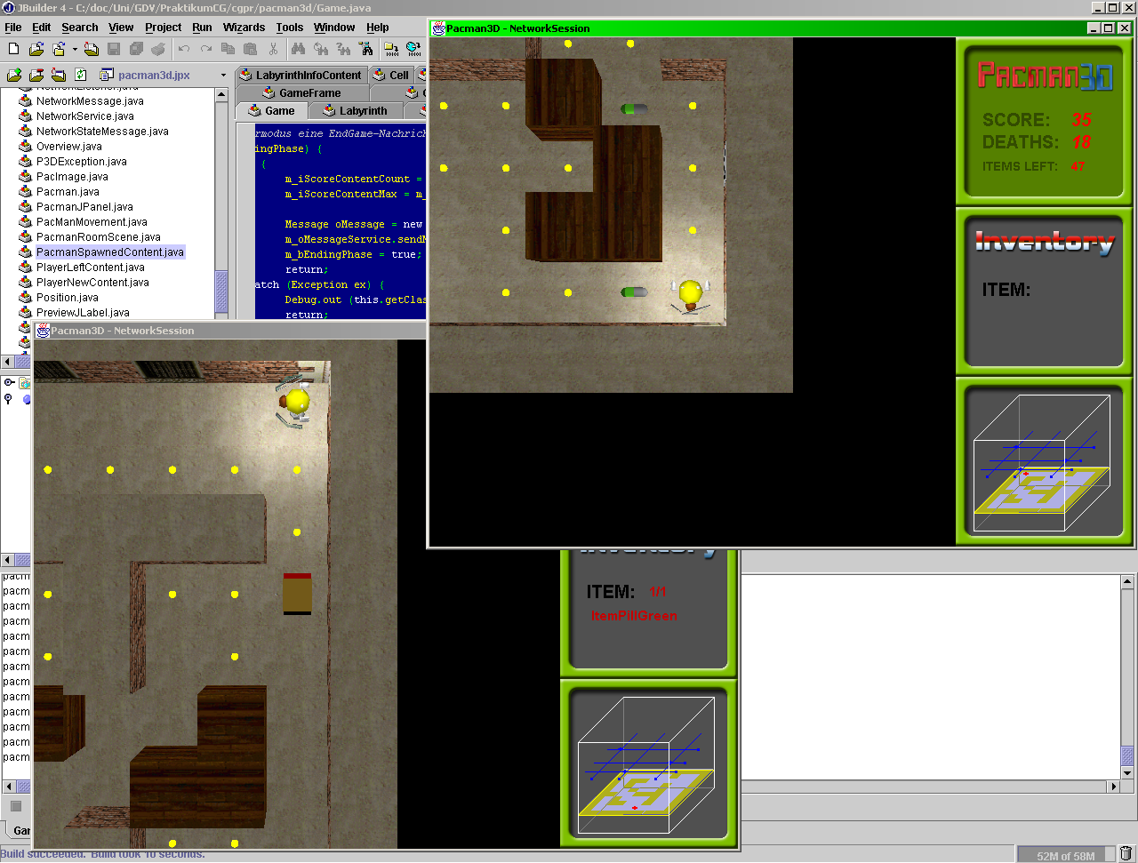Click the message pane scroll-down arrow
1138x863 pixels.
coord(1127,773)
